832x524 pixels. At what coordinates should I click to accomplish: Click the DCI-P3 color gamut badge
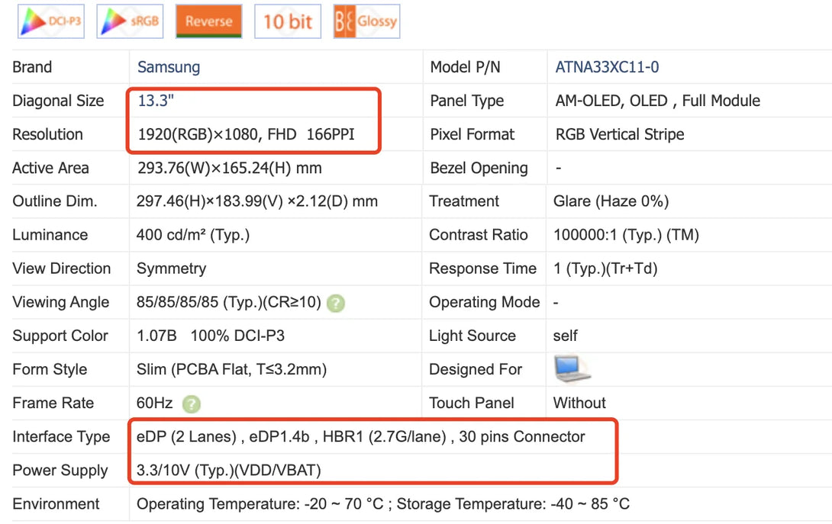pyautogui.click(x=50, y=21)
